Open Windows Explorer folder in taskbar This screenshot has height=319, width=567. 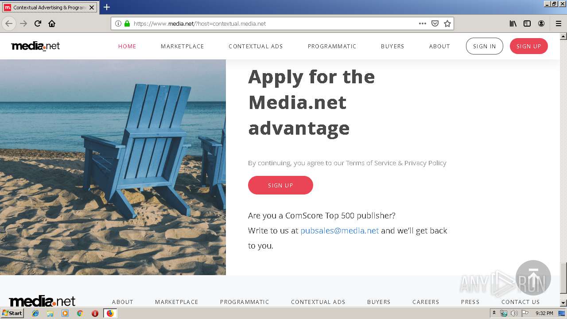50,313
